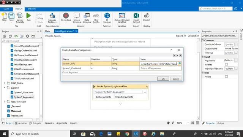Open project settings gear icon
This screenshot has width=243, height=137.
pos(27,36)
